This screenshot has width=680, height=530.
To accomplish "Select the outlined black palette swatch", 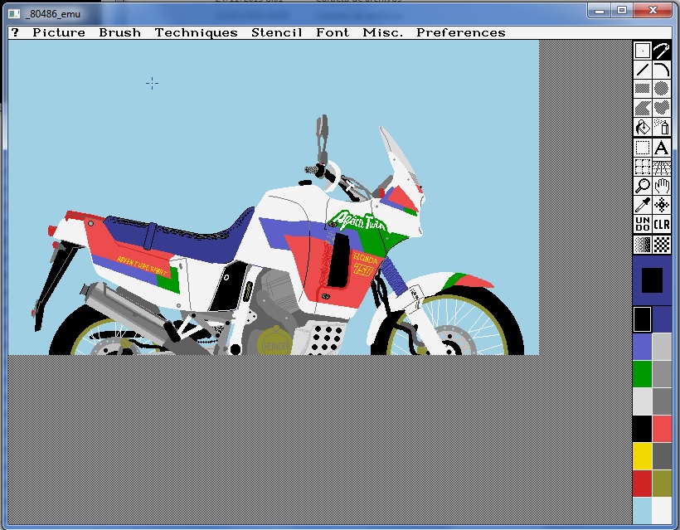I will 643,318.
